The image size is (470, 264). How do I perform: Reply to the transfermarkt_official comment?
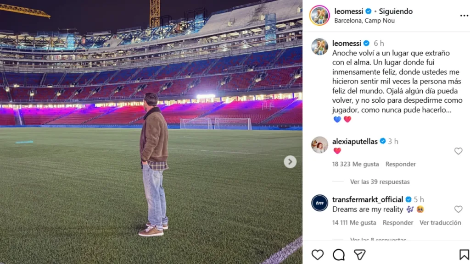[x=398, y=223]
